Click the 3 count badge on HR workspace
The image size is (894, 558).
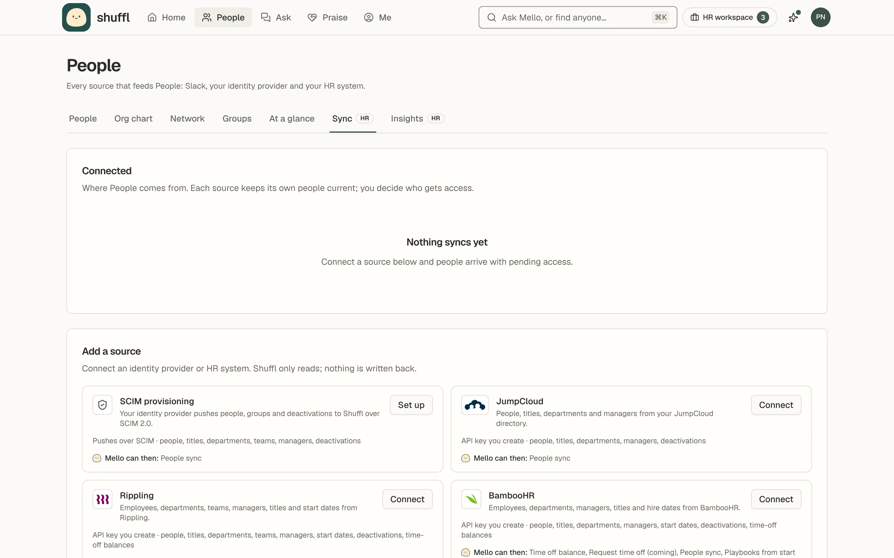click(x=762, y=17)
